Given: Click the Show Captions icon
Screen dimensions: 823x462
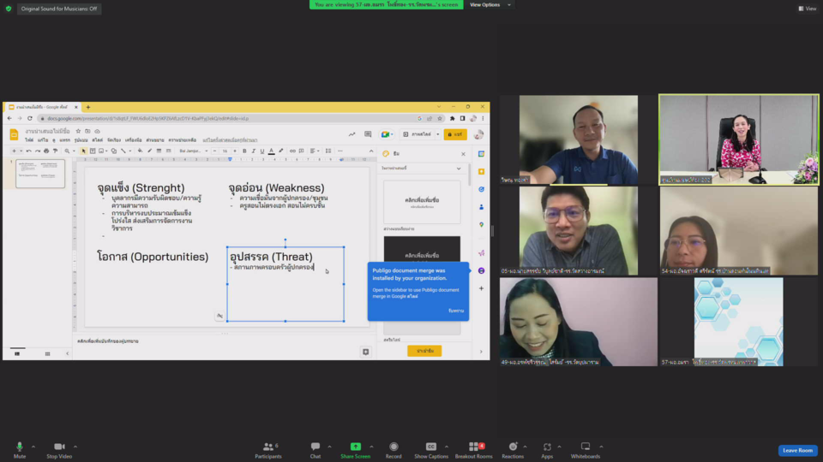Looking at the screenshot, I should tap(431, 447).
